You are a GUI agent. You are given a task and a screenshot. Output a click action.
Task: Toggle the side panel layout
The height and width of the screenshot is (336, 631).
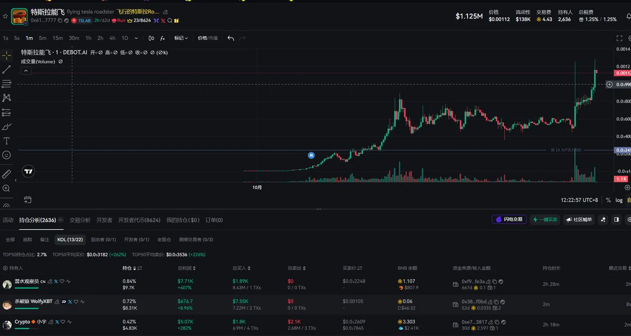tap(616, 220)
